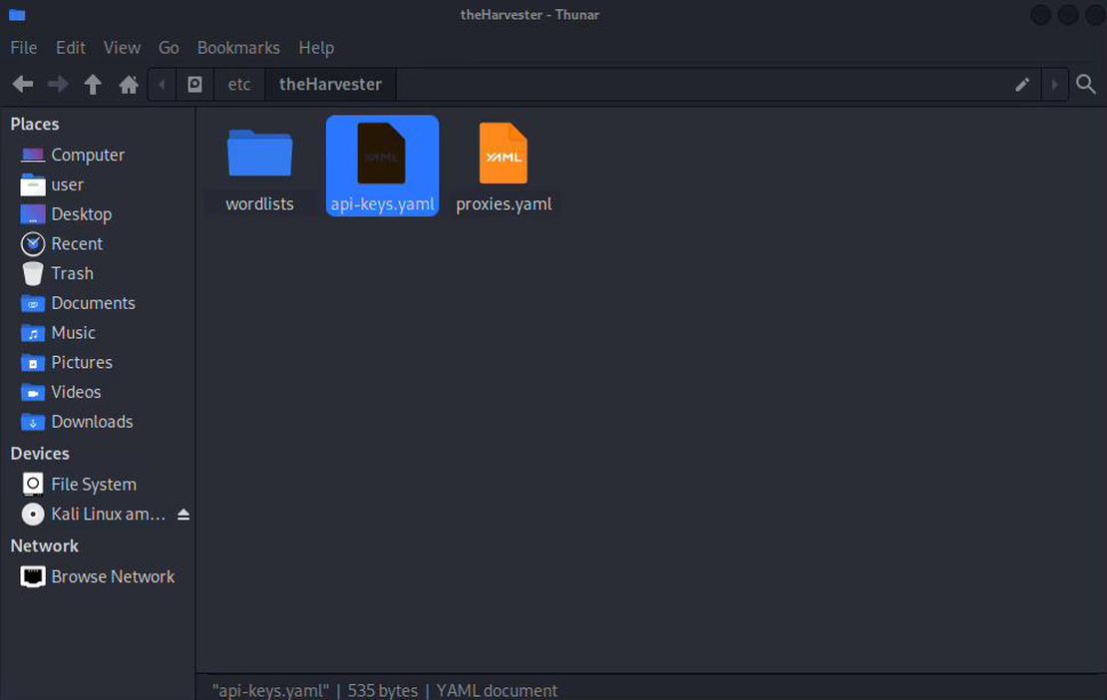The image size is (1107, 700).
Task: Open Recent files from the sidebar
Action: [x=77, y=243]
